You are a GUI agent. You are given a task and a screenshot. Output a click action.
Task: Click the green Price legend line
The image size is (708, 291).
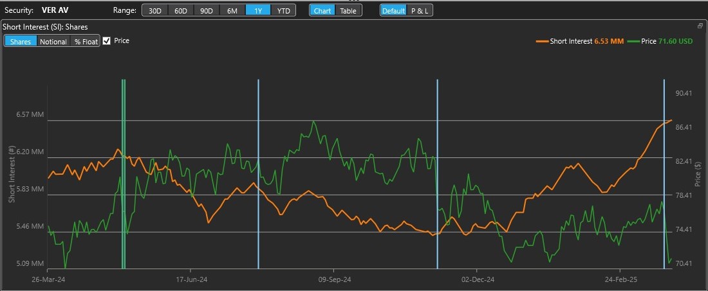pos(633,42)
